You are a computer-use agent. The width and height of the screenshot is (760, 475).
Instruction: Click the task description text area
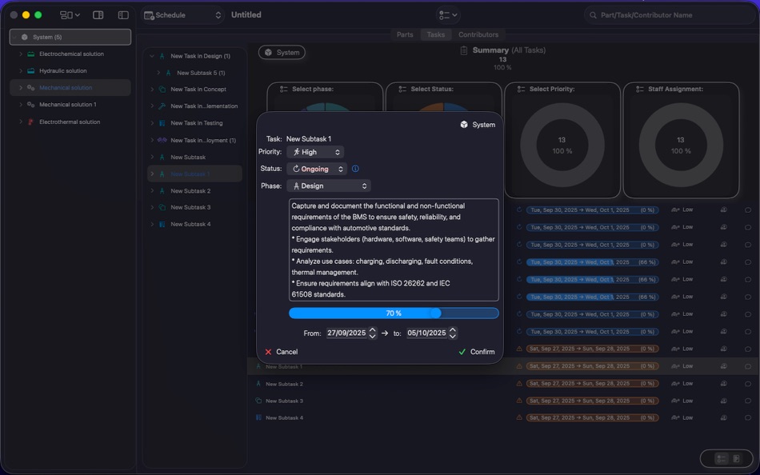(x=394, y=250)
